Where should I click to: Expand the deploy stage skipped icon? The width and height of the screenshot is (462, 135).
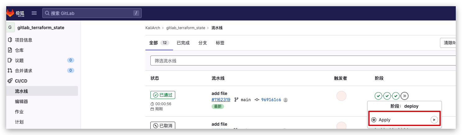tap(404, 96)
